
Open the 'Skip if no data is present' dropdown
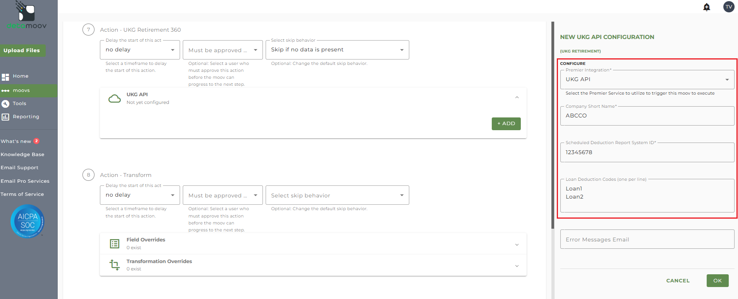pos(337,50)
